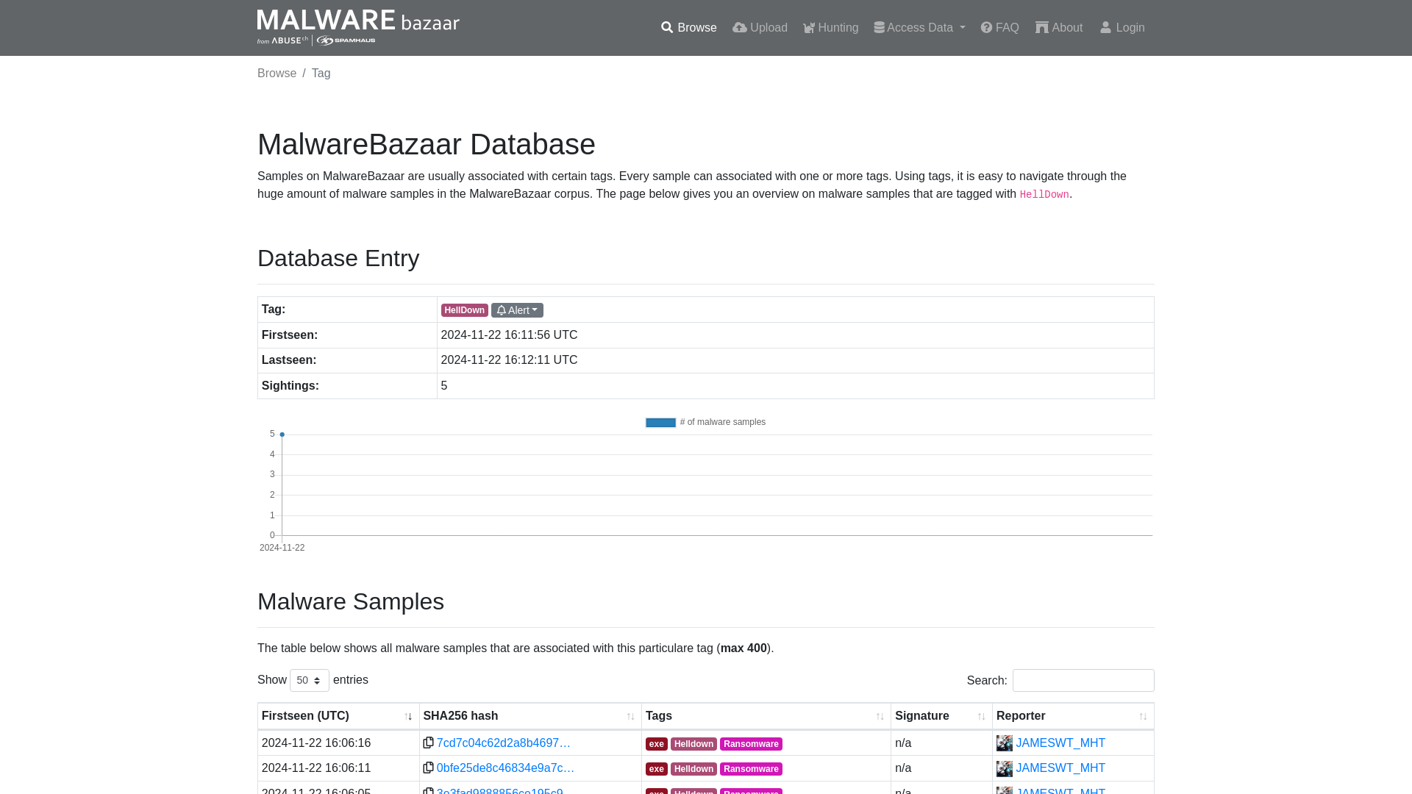
Task: Visit the About page
Action: click(1059, 28)
